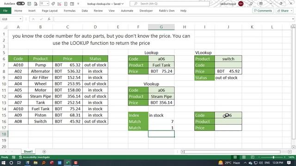
Task: Open the Word icon on the taskbar
Action: (x=60, y=163)
